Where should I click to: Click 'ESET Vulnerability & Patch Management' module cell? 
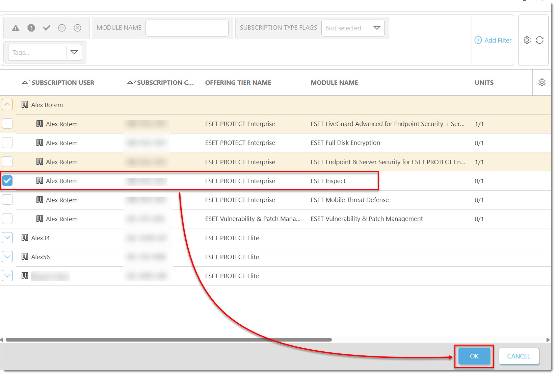pyautogui.click(x=367, y=219)
